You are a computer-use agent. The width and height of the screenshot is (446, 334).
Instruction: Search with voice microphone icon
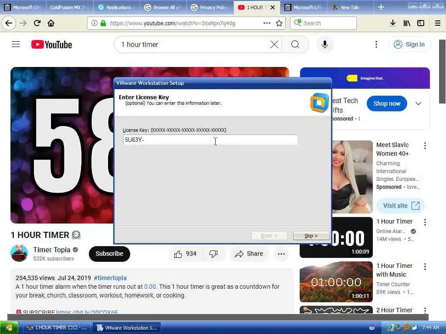(324, 44)
